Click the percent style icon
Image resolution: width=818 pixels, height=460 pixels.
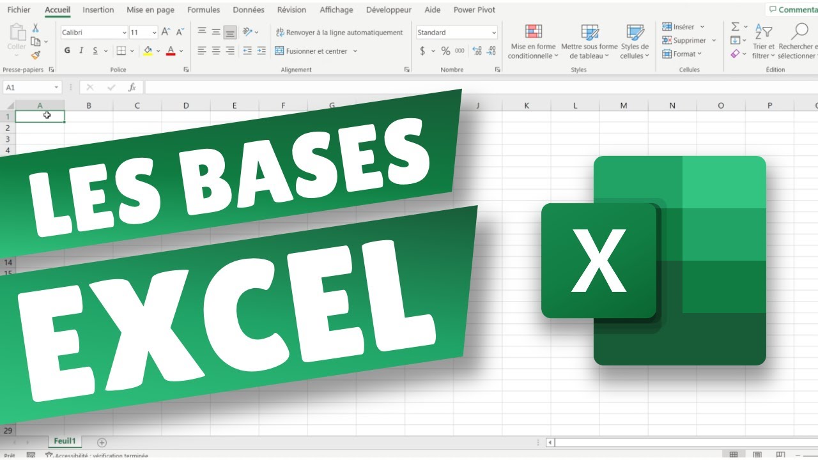click(445, 51)
